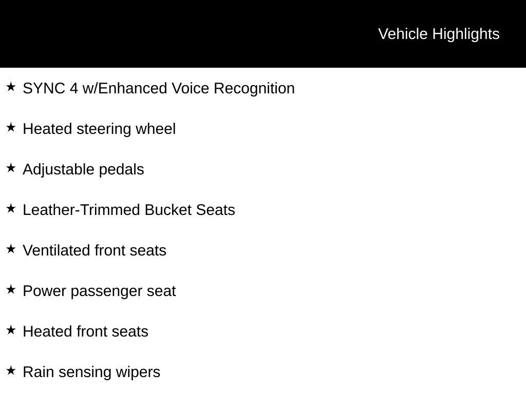The image size is (526, 394).
Task: Select Ventilated front seats text
Action: tap(95, 250)
